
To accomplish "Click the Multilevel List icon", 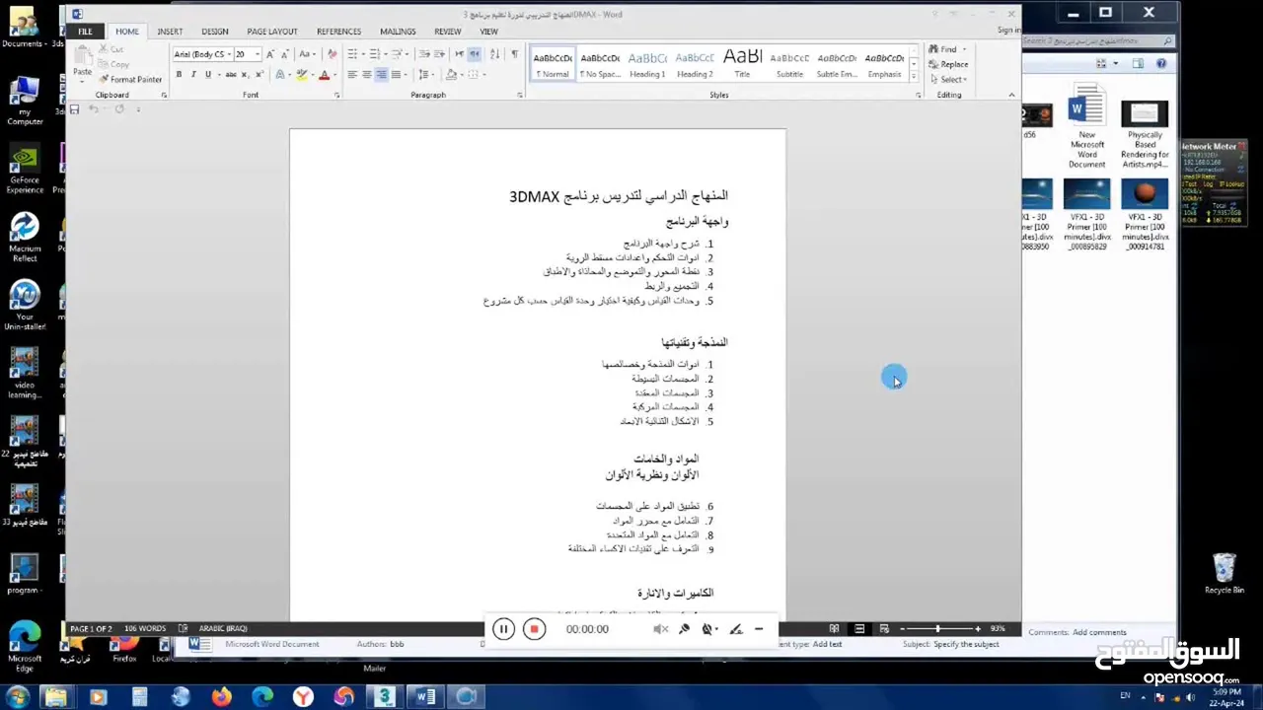I will pyautogui.click(x=397, y=54).
